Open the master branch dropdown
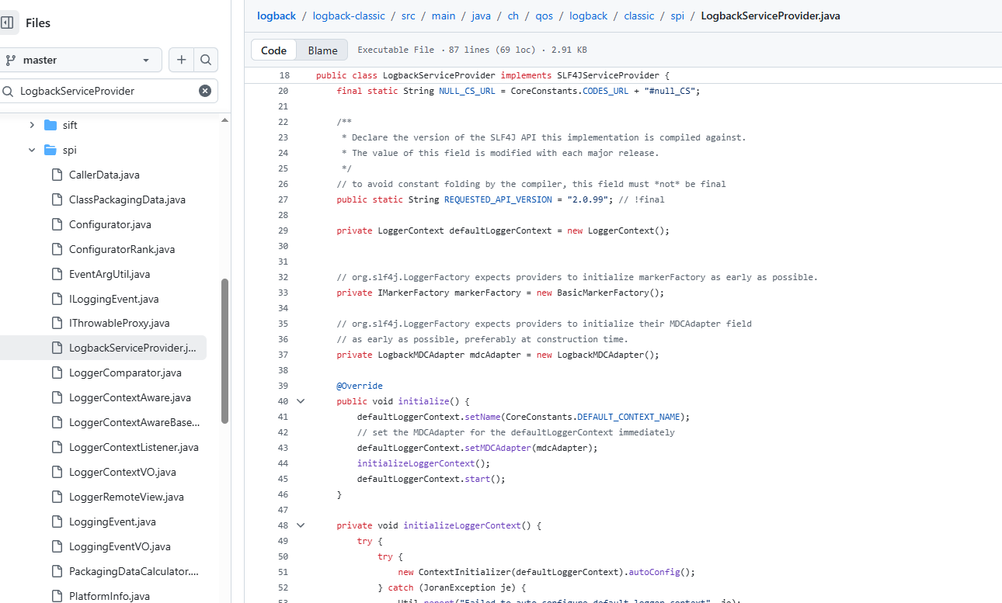Viewport: 1002px width, 603px height. point(81,60)
